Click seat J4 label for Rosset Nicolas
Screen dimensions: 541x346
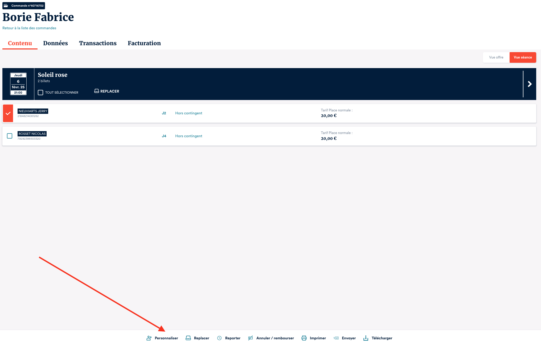(x=164, y=136)
